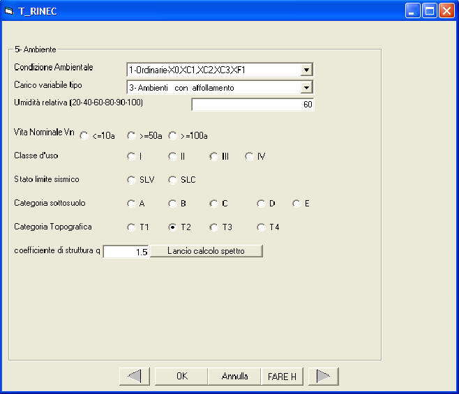Choose Classe d'uso IV option

pos(249,157)
